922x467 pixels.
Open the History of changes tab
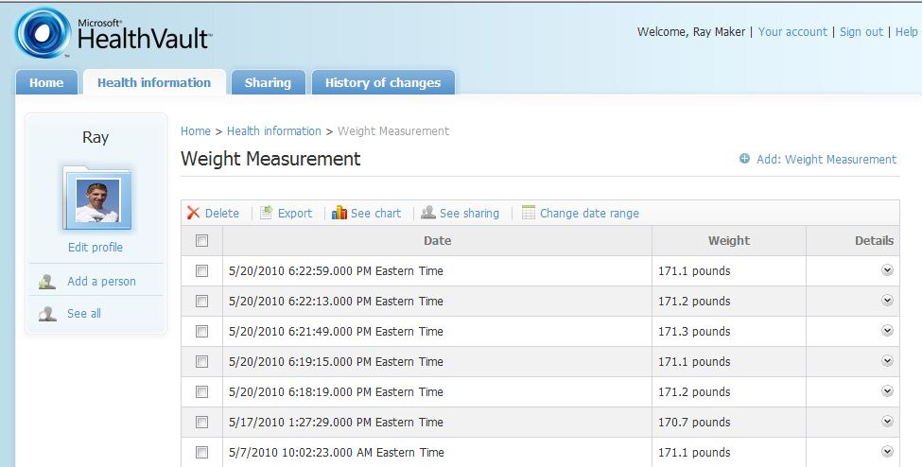pyautogui.click(x=383, y=82)
